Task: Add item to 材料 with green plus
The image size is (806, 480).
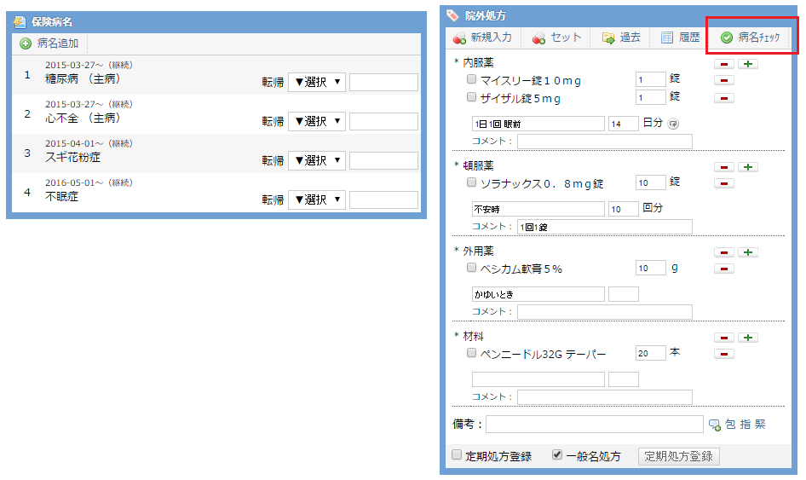Action: tap(748, 338)
